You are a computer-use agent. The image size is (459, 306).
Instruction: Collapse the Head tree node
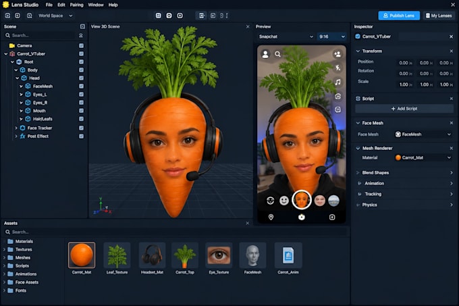coord(18,78)
